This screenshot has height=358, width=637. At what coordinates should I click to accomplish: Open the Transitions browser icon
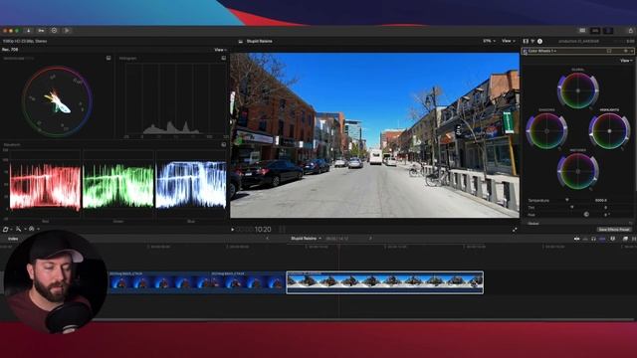634,239
